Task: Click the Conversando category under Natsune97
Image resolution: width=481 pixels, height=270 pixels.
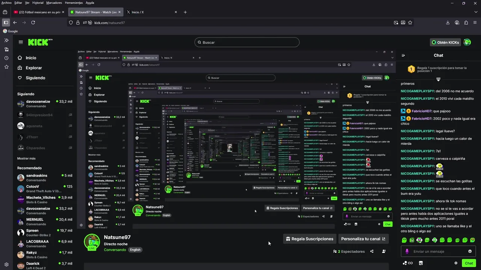Action: click(x=115, y=250)
